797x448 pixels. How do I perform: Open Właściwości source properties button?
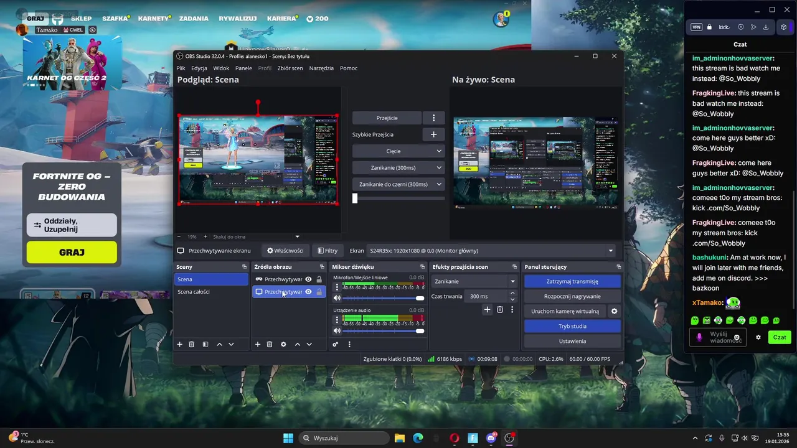(285, 251)
